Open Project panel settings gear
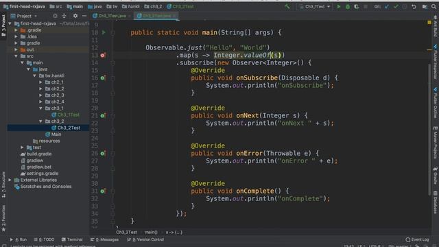 point(75,16)
